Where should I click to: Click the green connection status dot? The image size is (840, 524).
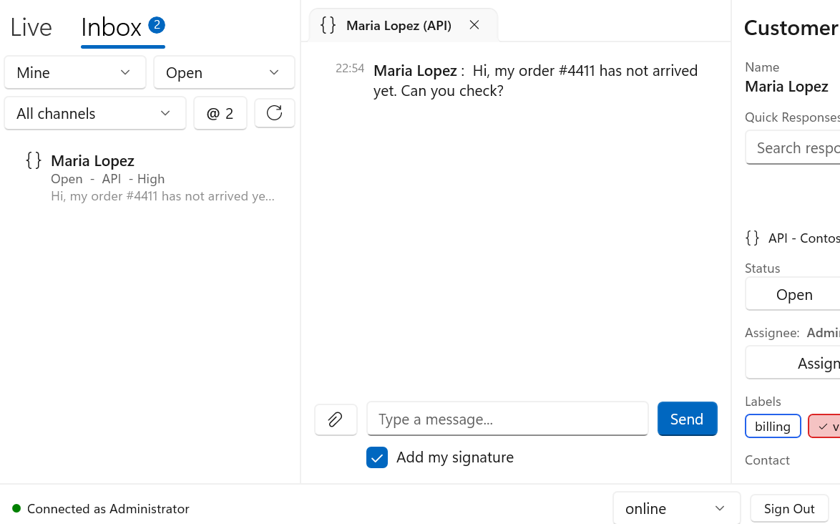(16, 508)
